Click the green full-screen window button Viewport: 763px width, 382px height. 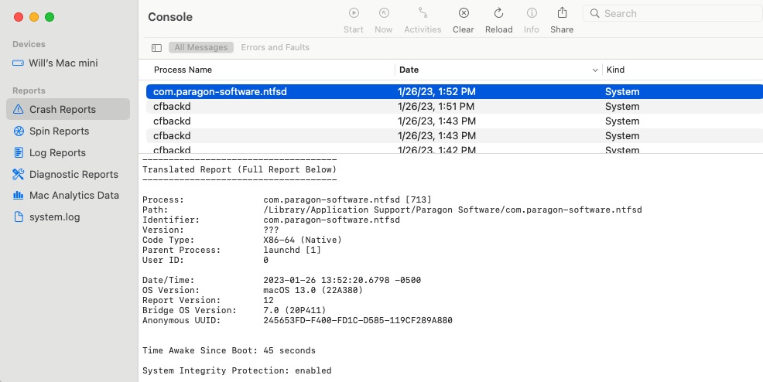50,17
